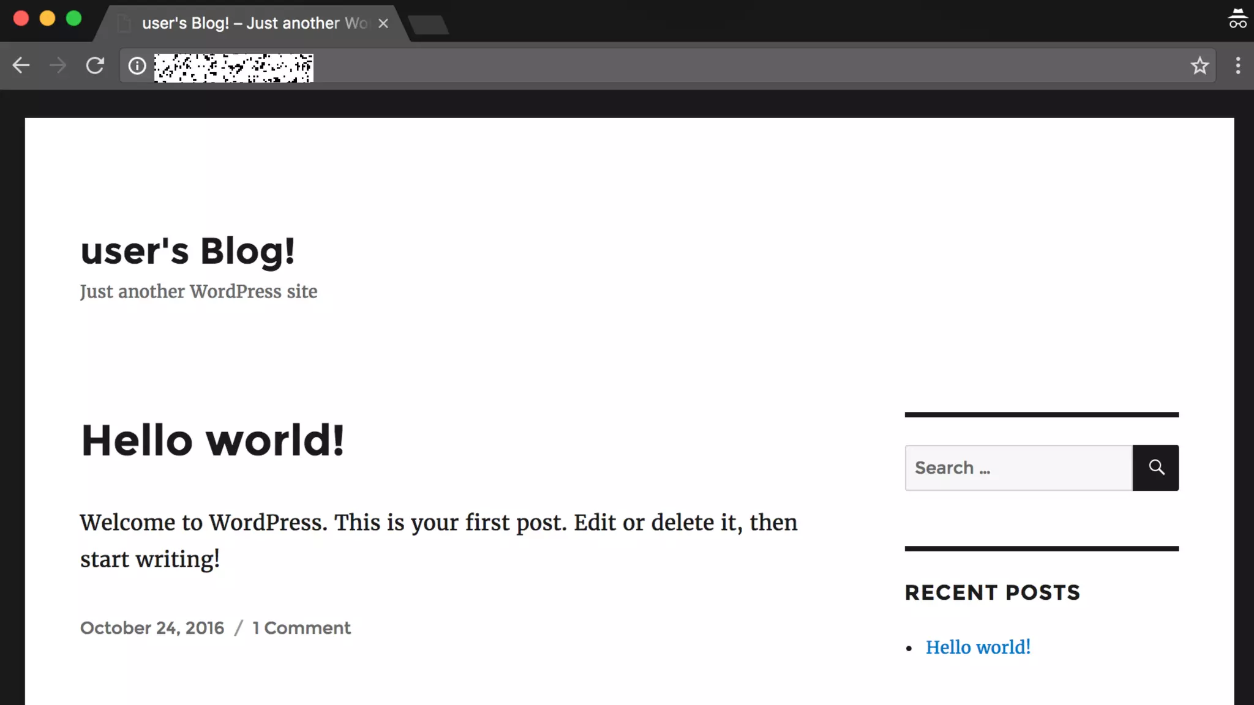The width and height of the screenshot is (1254, 705).
Task: Click the browser back arrow
Action: coord(21,65)
